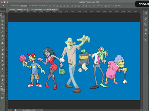Select the Polygonal Lasso tool
Image resolution: width=149 pixels, height=111 pixels.
pos(3,21)
